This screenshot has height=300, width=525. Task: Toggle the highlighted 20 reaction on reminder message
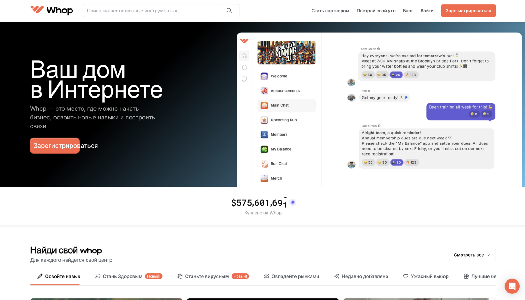point(397,162)
